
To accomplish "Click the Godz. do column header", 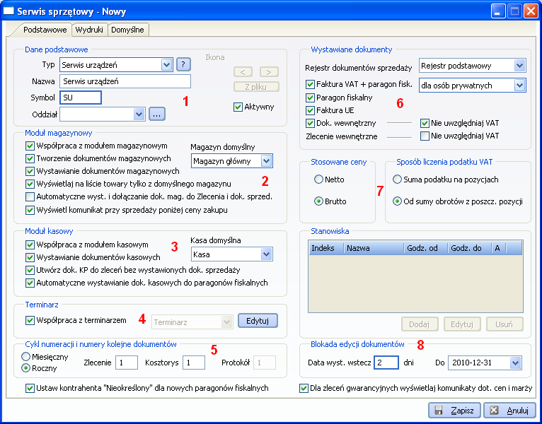I will [x=469, y=248].
